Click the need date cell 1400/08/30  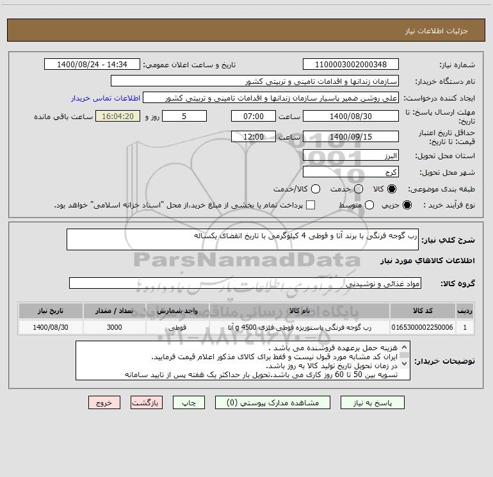click(x=51, y=327)
